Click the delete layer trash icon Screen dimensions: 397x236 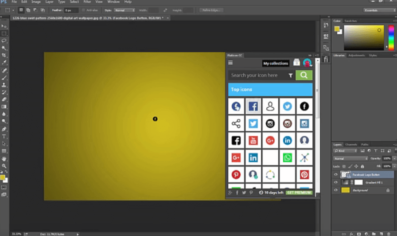point(389,234)
